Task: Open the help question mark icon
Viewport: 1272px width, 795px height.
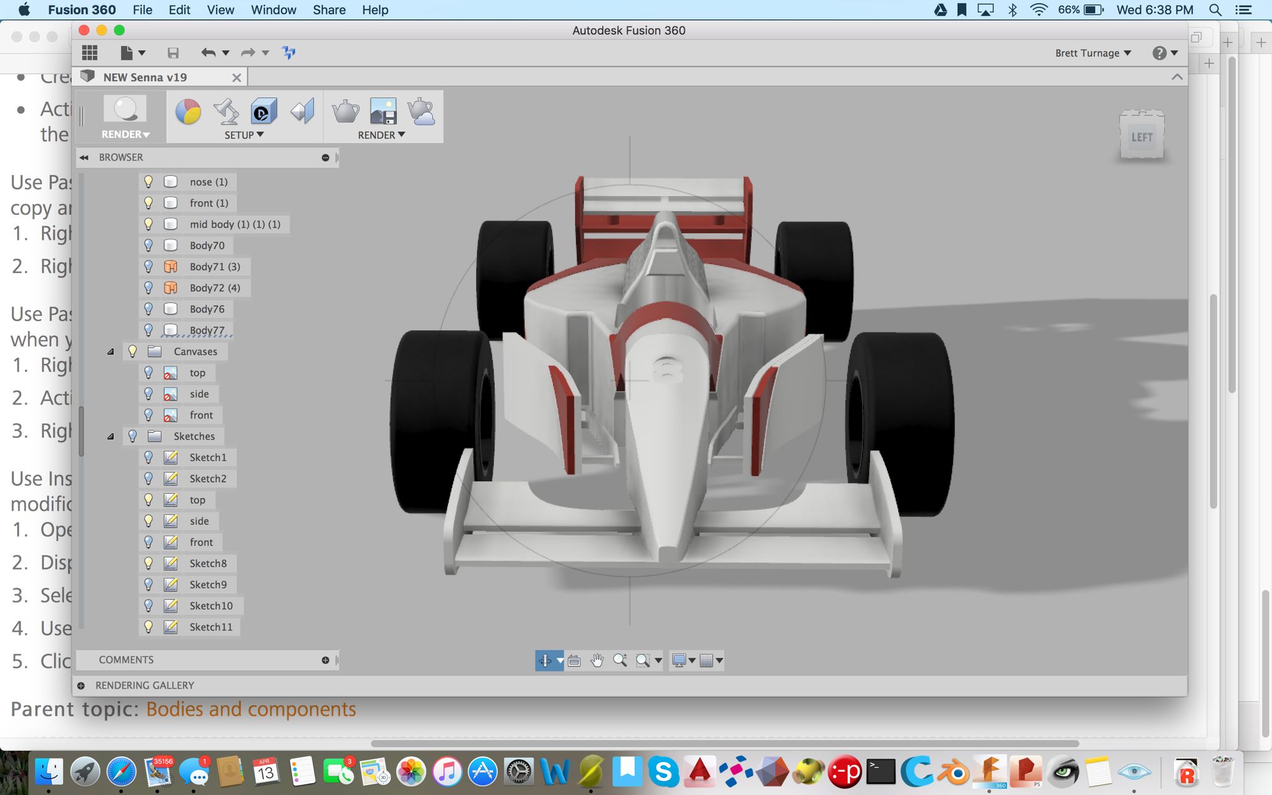Action: point(1159,53)
